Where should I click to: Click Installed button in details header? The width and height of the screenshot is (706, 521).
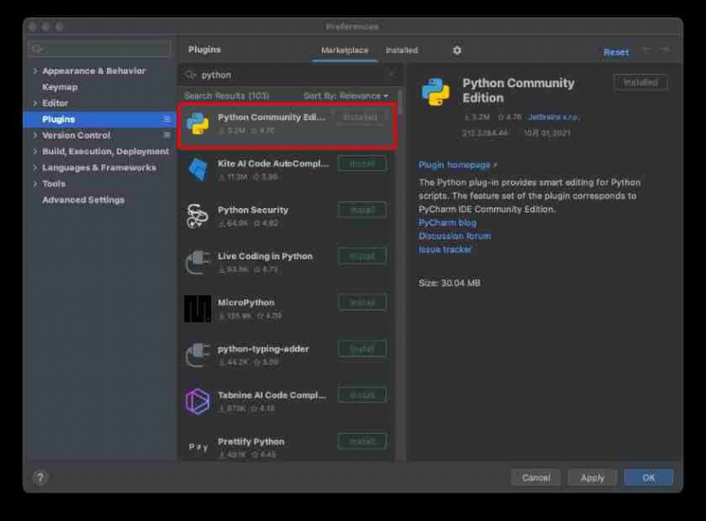click(x=641, y=83)
